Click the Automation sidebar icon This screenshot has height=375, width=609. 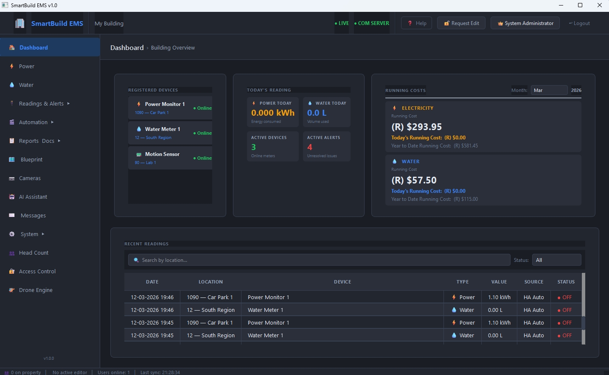12,122
